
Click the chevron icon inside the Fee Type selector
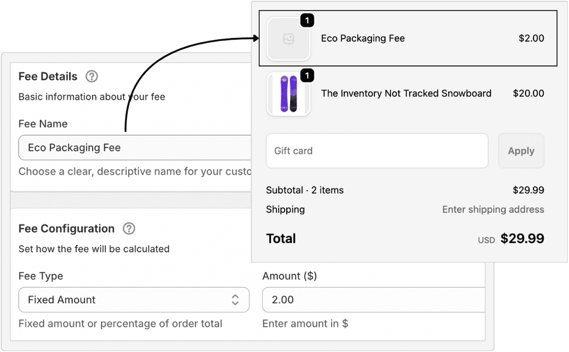tap(237, 300)
